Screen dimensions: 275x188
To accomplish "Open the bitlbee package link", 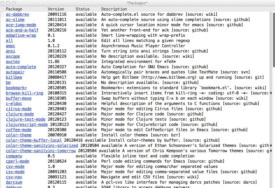I will (14, 77).
